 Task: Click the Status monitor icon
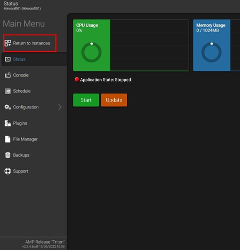[7, 59]
